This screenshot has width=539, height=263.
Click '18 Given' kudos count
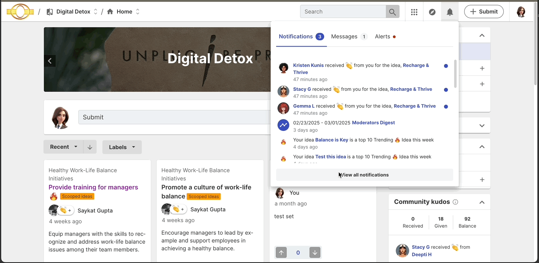(441, 222)
